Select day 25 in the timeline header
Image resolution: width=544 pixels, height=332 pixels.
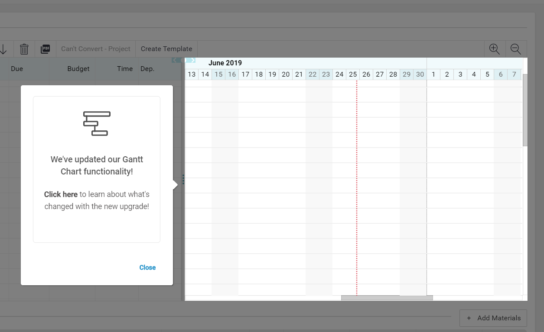[353, 74]
